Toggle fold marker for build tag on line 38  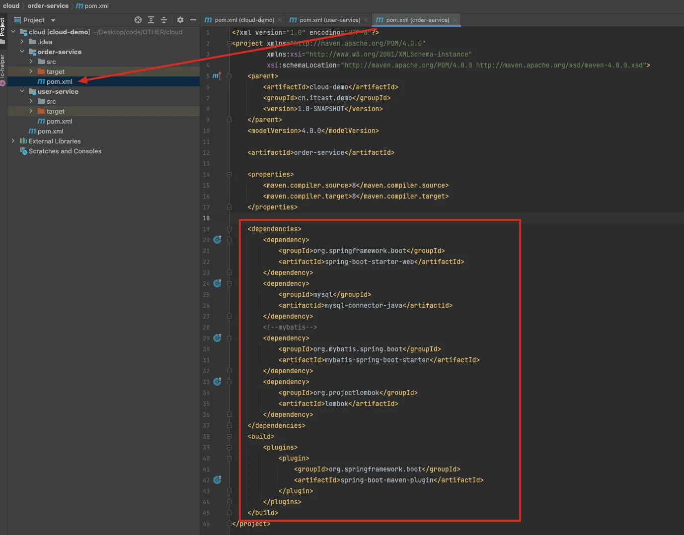(229, 437)
